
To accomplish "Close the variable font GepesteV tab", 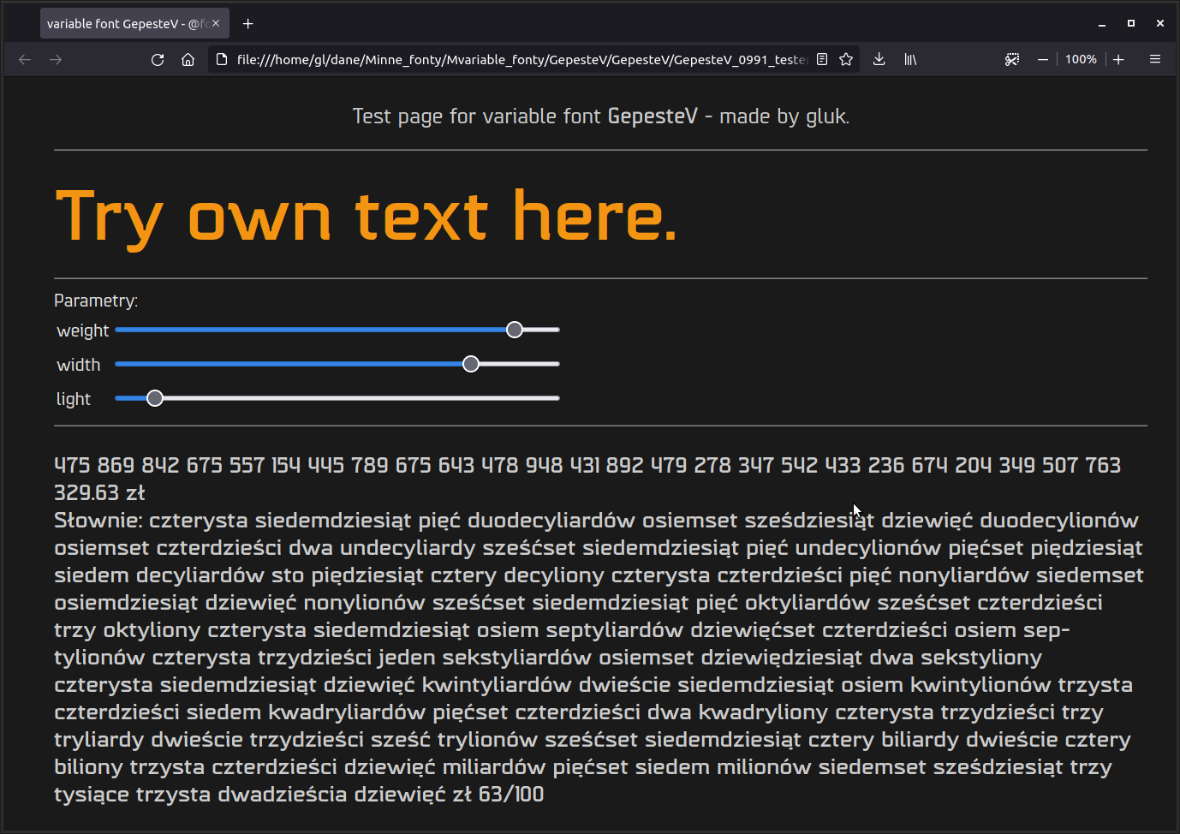I will (x=216, y=24).
